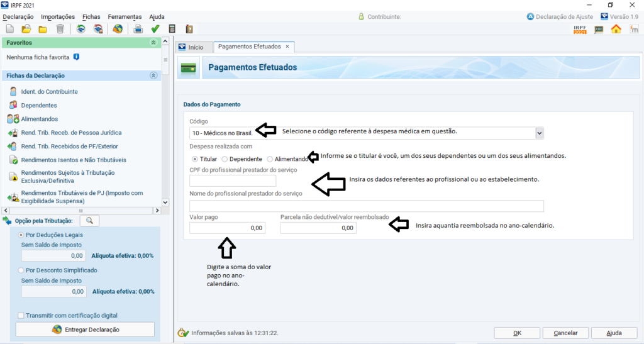Choose Por Deduções Legais tax option
The image size is (644, 344).
[21, 235]
